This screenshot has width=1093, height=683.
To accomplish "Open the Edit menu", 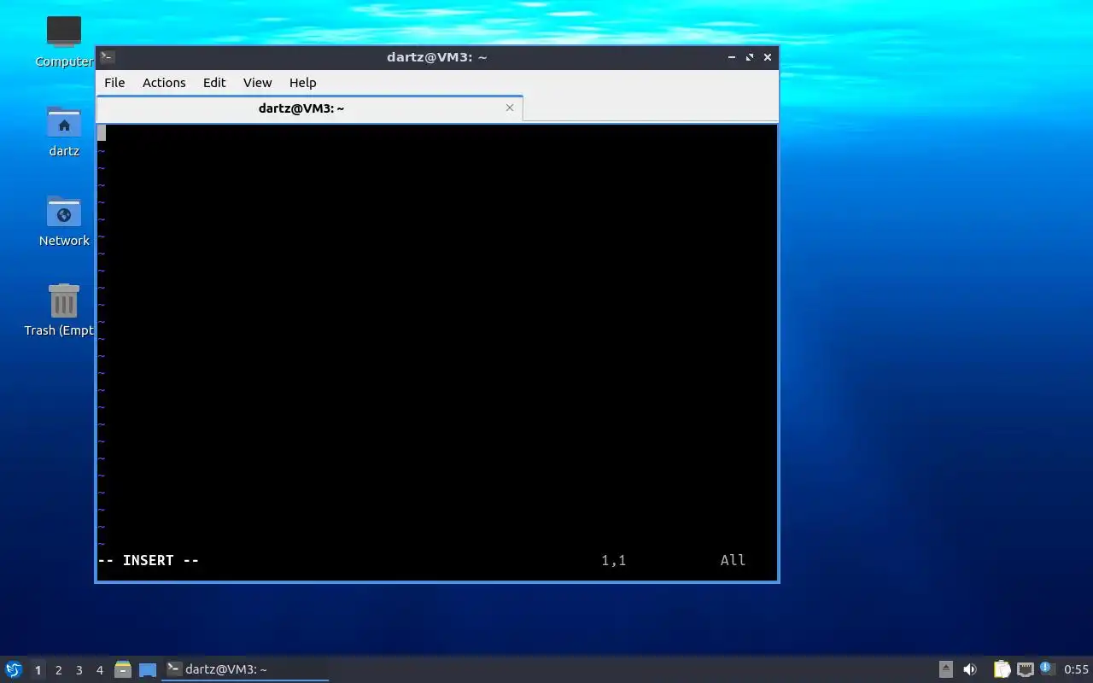I will click(x=214, y=83).
